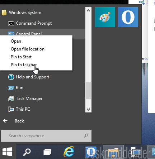The image size is (155, 159).
Task: Click the Run icon
Action: 11,88
